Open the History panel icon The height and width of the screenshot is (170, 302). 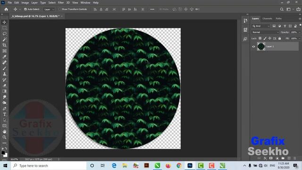(245, 21)
